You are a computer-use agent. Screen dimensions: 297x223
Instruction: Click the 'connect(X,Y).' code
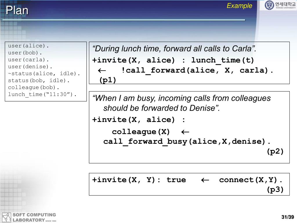[251, 180]
